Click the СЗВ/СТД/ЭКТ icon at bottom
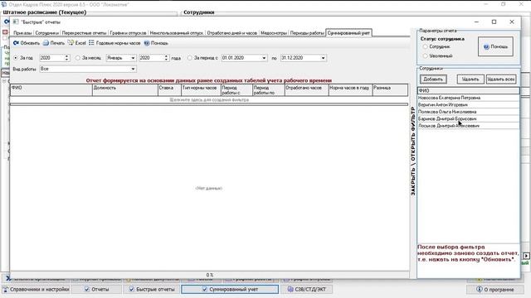Viewport: 531px width, 298px height. [290, 289]
